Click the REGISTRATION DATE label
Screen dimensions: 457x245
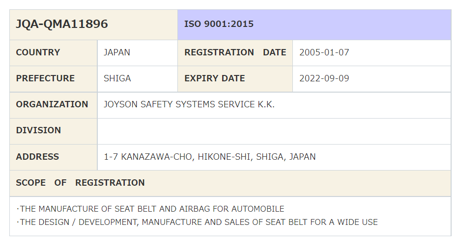[235, 52]
